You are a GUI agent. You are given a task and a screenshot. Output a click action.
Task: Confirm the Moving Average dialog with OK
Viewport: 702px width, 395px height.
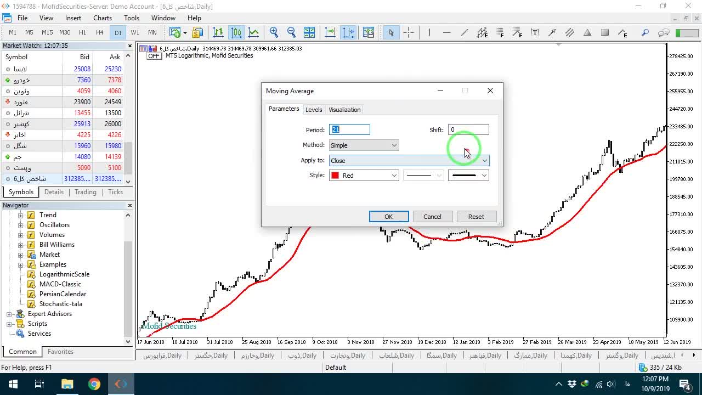[x=388, y=217]
